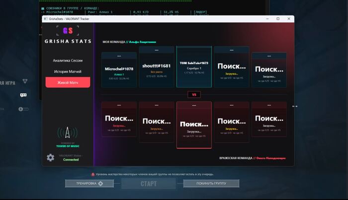Maximize the GrishaStats window
Image resolution: width=348 pixels, height=200 pixels.
278,19
